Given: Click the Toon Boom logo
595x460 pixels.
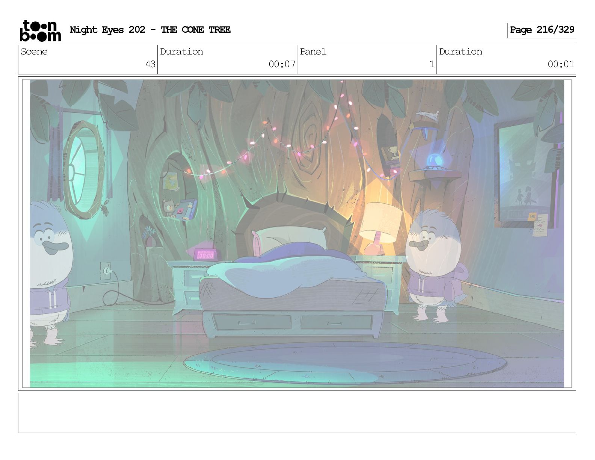Looking at the screenshot, I should [40, 30].
